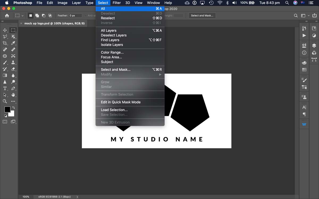Open the Paths panel icon
The width and height of the screenshot is (319, 199).
314,59
